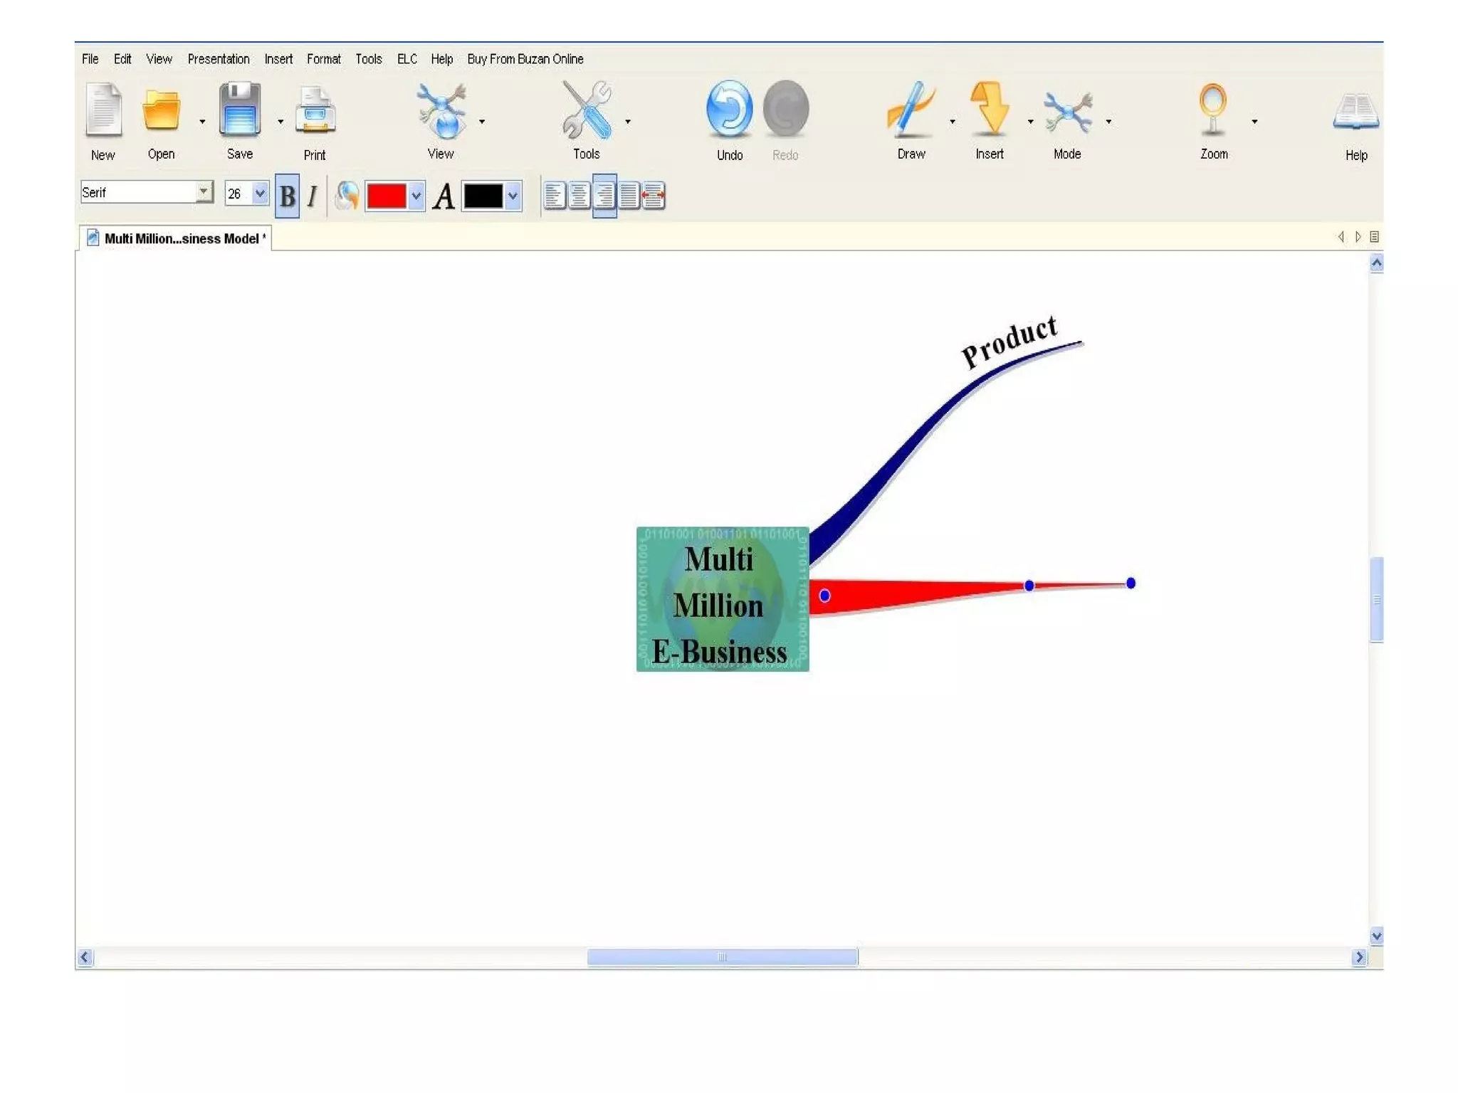Screen dimensions: 1458x1093
Task: Select the Multi Million Business Model tab
Action: [181, 238]
